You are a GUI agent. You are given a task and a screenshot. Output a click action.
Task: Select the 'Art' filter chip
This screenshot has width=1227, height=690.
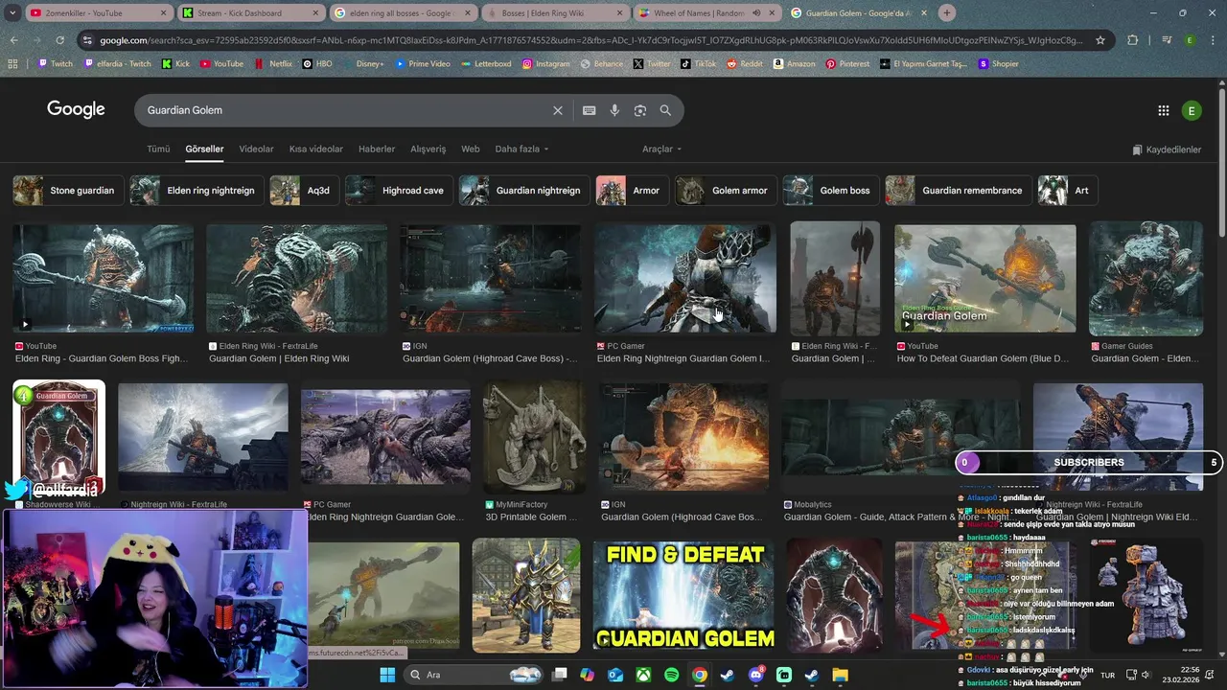coord(1068,191)
